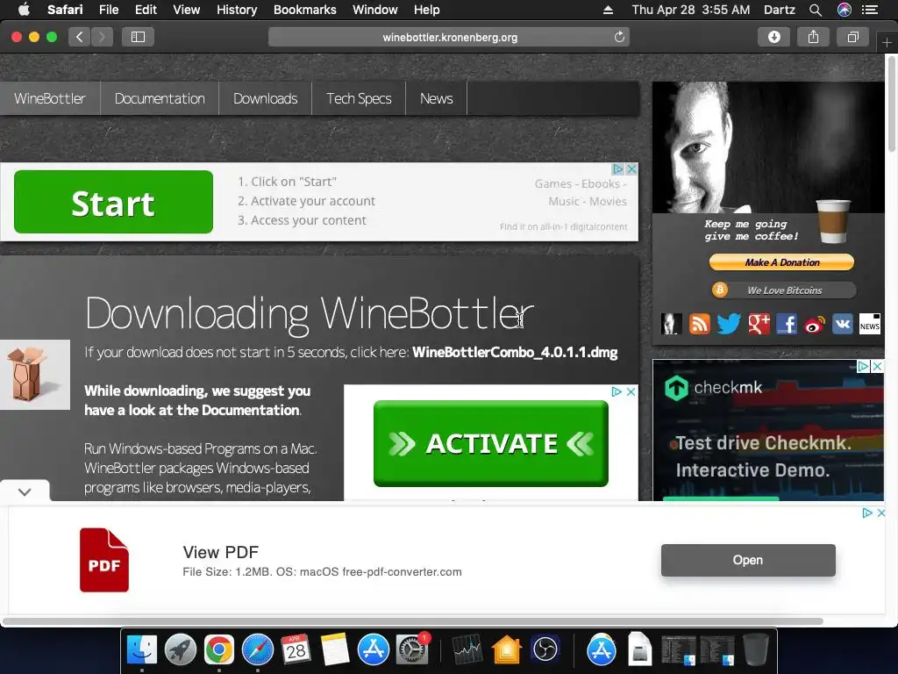Image resolution: width=898 pixels, height=674 pixels.
Task: Open the RSS feed icon
Action: point(699,324)
